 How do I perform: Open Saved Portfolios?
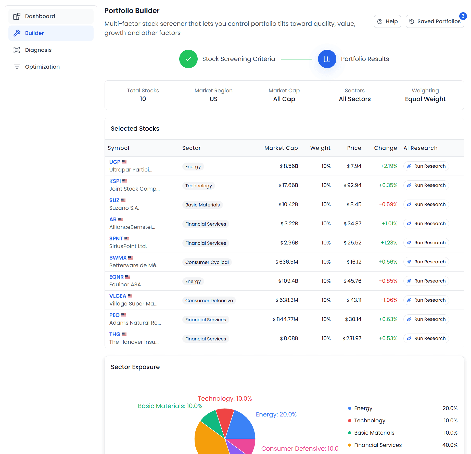[435, 21]
